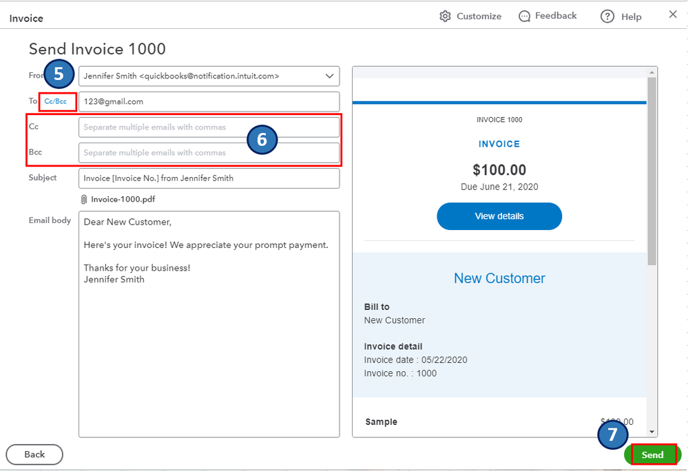This screenshot has width=688, height=471.
Task: Expand the From sender dropdown
Action: click(x=329, y=76)
